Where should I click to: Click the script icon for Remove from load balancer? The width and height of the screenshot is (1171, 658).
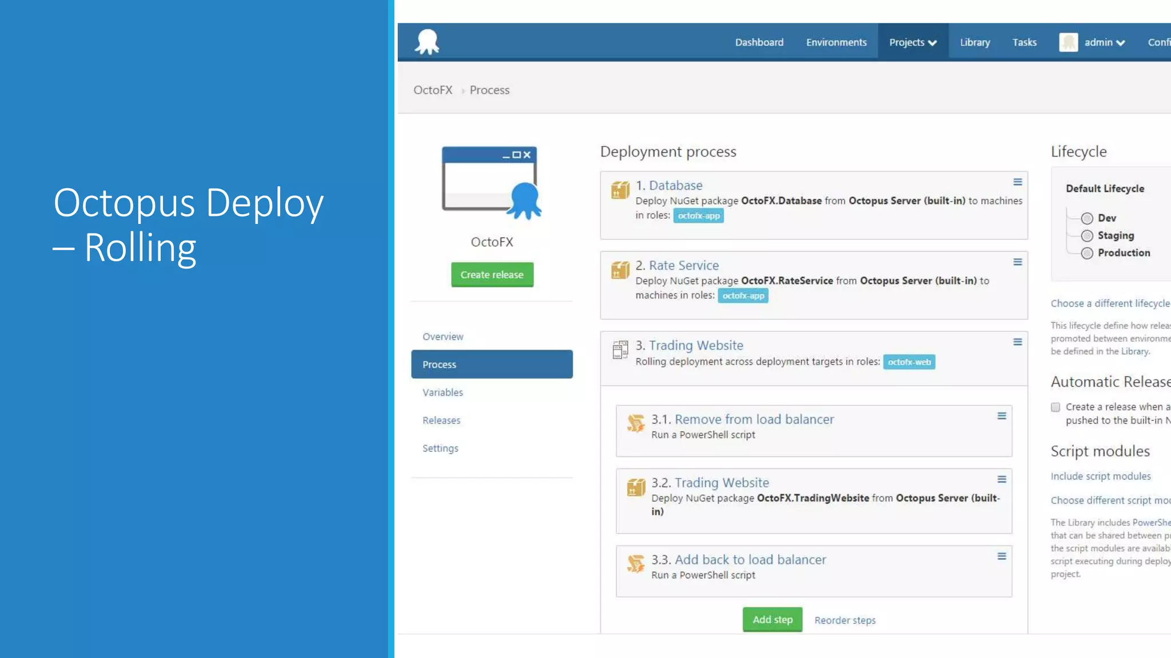point(636,423)
